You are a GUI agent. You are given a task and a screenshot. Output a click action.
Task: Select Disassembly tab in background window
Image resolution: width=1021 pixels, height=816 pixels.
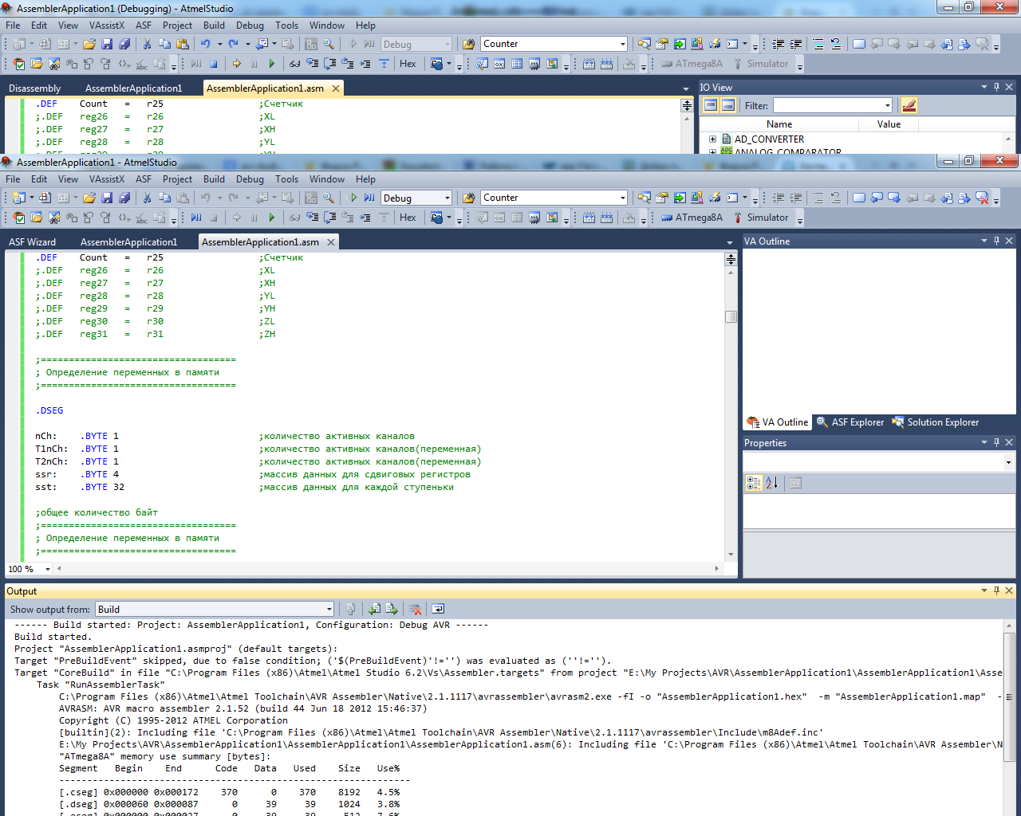point(35,88)
